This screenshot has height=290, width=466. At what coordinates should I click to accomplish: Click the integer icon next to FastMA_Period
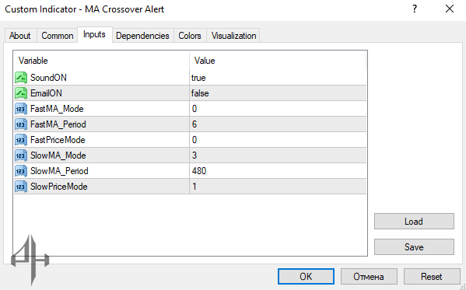point(21,124)
